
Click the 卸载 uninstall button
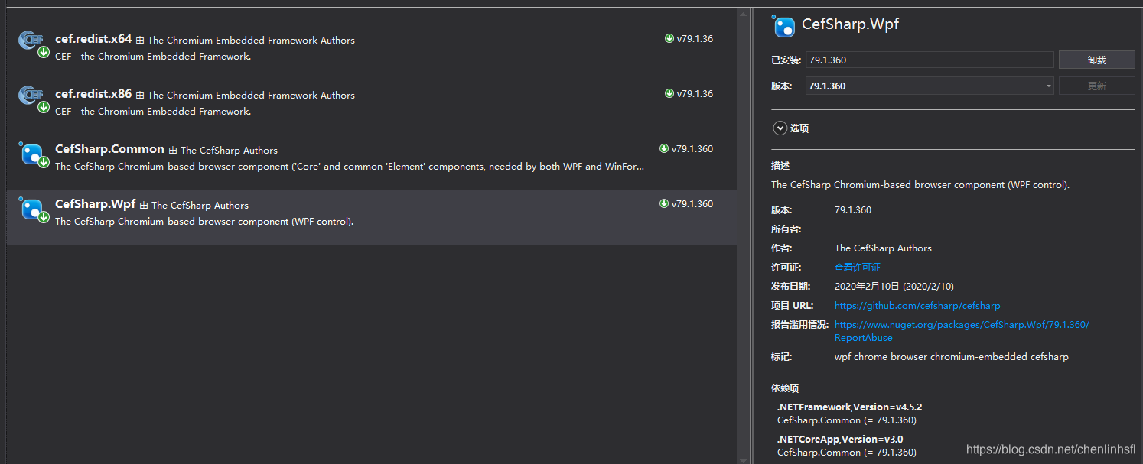(x=1096, y=60)
